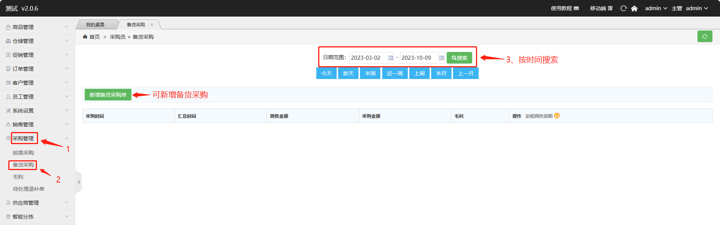Select 按需采购 submenu item
720x225 pixels.
(x=23, y=153)
